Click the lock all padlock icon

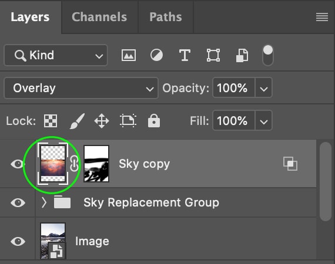coord(154,121)
